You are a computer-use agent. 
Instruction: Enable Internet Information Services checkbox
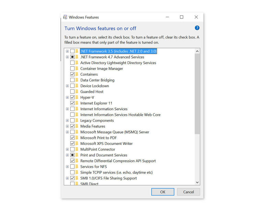(72, 109)
